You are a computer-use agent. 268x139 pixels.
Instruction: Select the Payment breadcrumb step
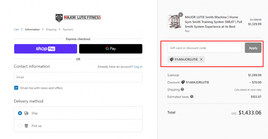pyautogui.click(x=68, y=29)
